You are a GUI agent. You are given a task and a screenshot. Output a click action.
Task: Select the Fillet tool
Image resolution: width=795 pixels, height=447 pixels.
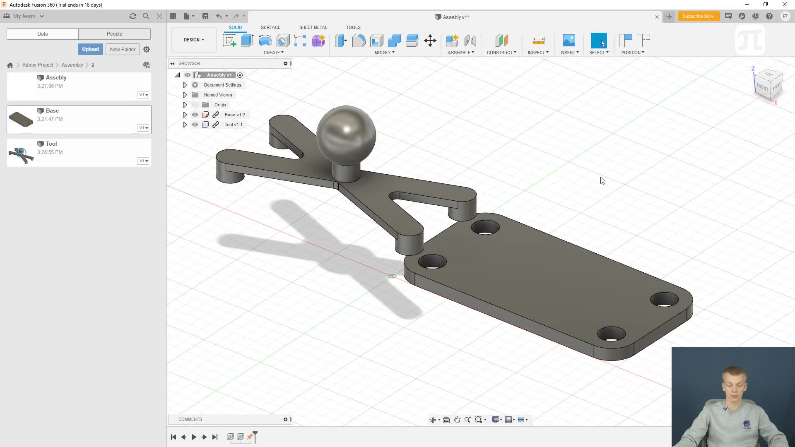359,41
